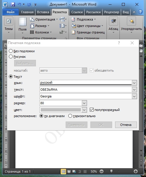This screenshot has height=177, width=146.
Task: Switch to Print Layout view icon
Action: [x=64, y=171]
